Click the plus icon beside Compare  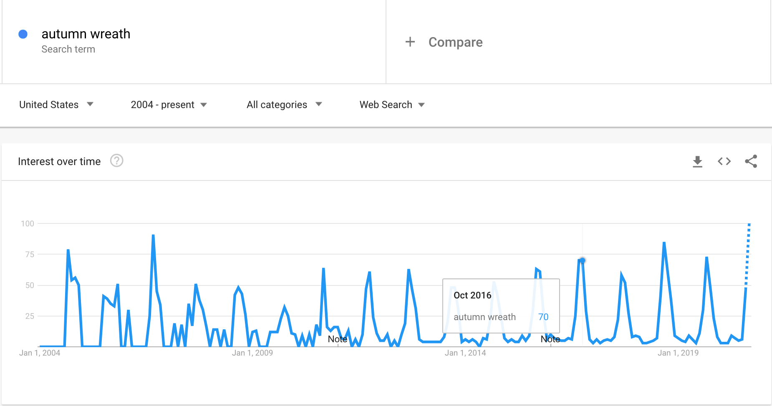pos(410,42)
